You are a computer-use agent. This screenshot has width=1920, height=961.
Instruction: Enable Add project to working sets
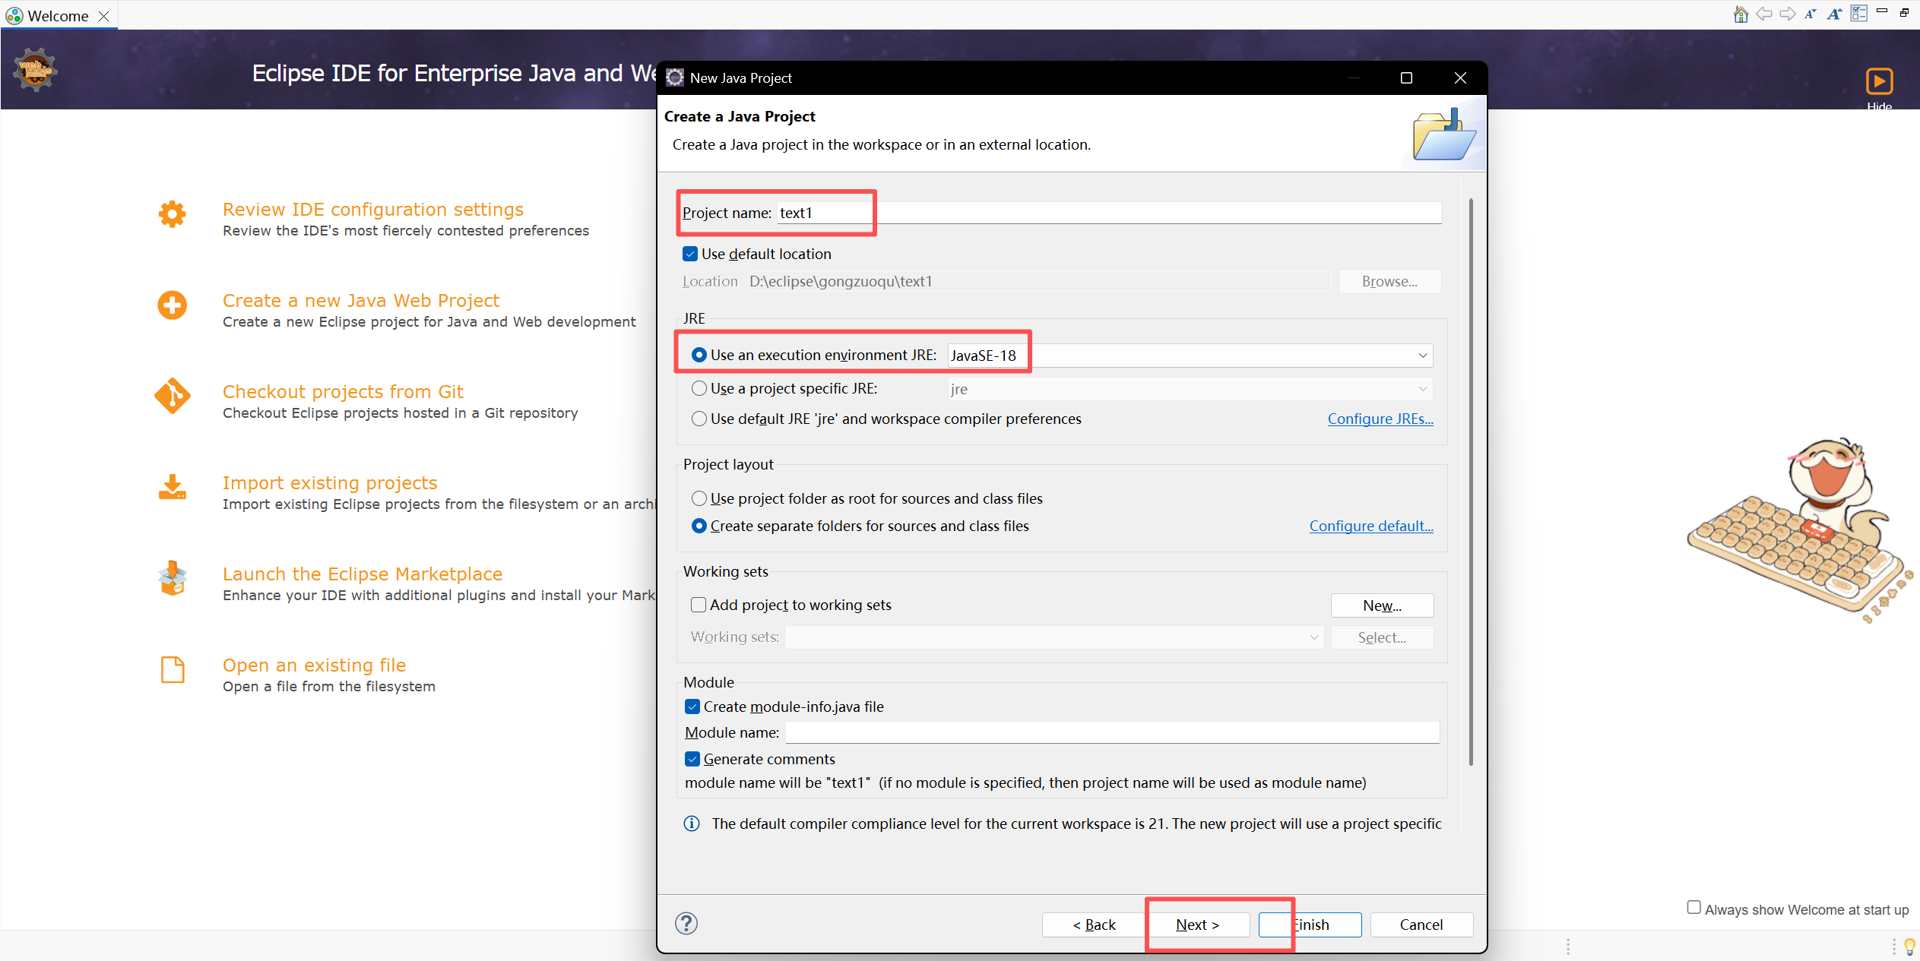(698, 605)
